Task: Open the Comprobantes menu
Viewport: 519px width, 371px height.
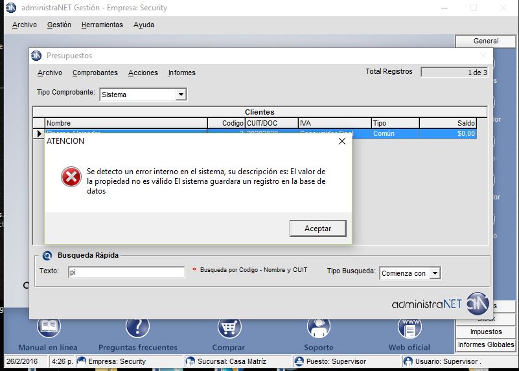Action: coord(95,73)
